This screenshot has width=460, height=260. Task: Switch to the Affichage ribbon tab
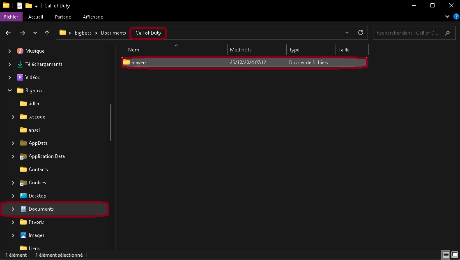[92, 17]
